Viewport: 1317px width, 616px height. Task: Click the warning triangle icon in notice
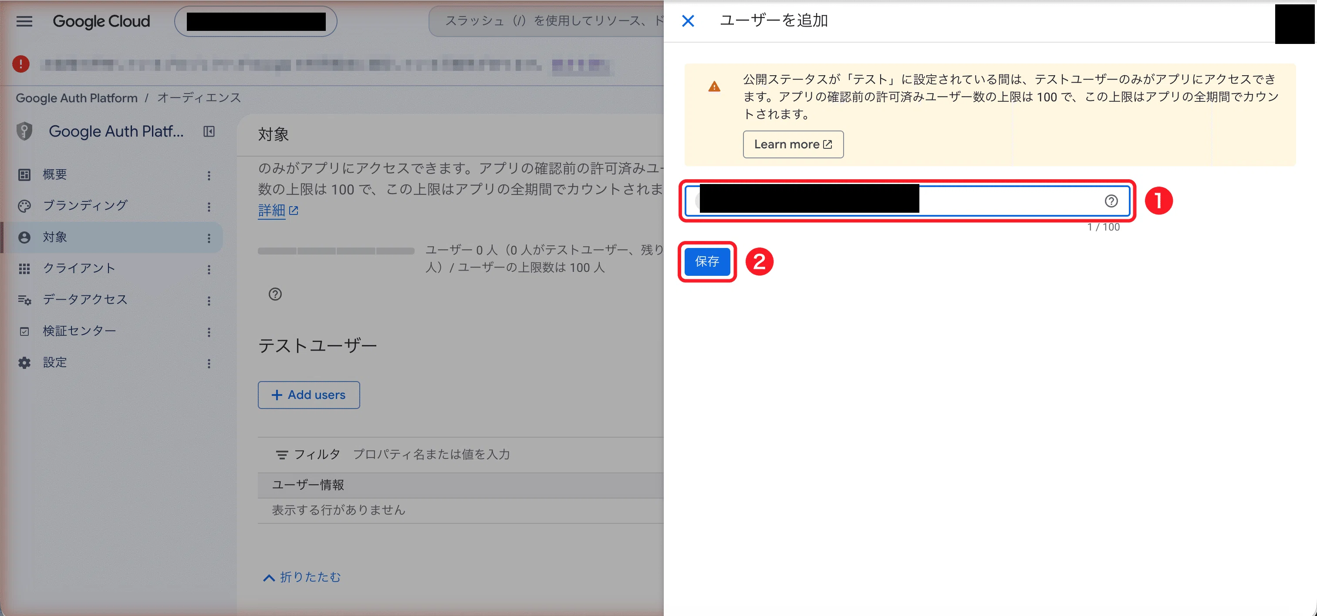click(714, 86)
